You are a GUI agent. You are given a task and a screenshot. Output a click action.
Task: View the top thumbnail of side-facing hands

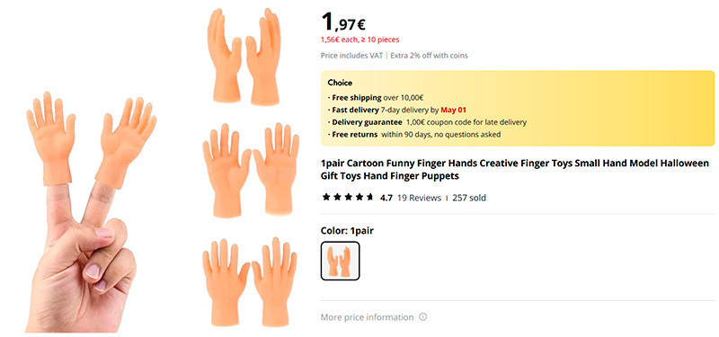pyautogui.click(x=244, y=56)
